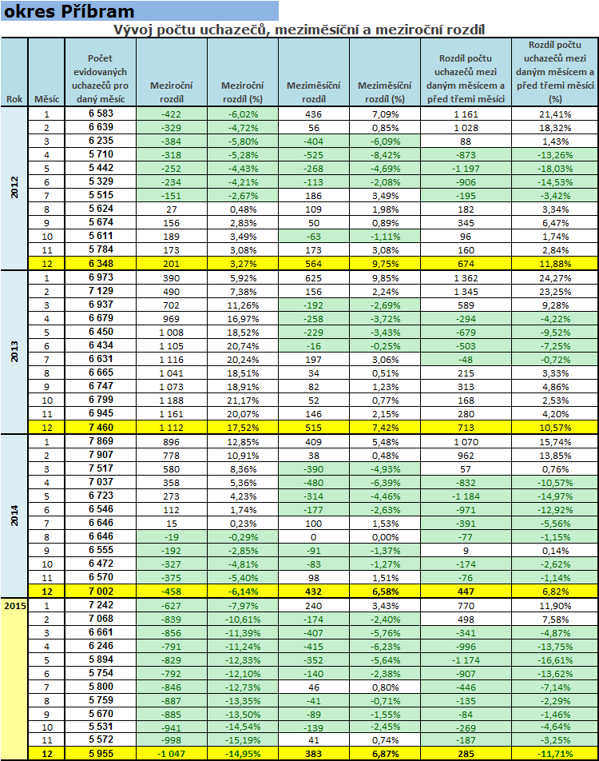Click the cell with -18,03%
The image size is (599, 761).
pyautogui.click(x=555, y=169)
